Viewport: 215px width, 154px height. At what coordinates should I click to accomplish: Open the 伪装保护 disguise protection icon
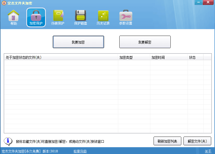pyautogui.click(x=58, y=17)
